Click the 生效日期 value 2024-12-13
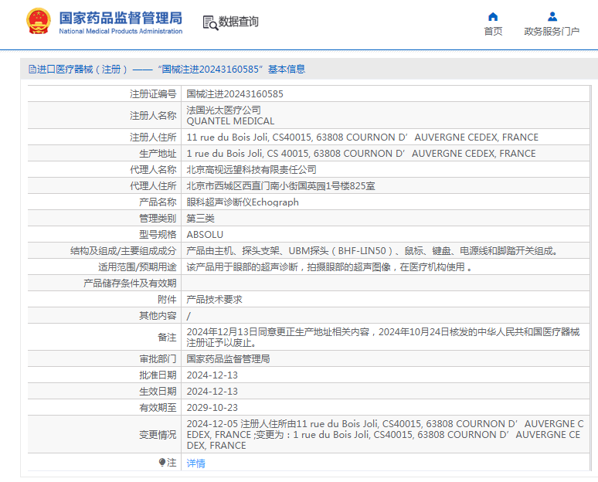The image size is (598, 482). pos(212,392)
